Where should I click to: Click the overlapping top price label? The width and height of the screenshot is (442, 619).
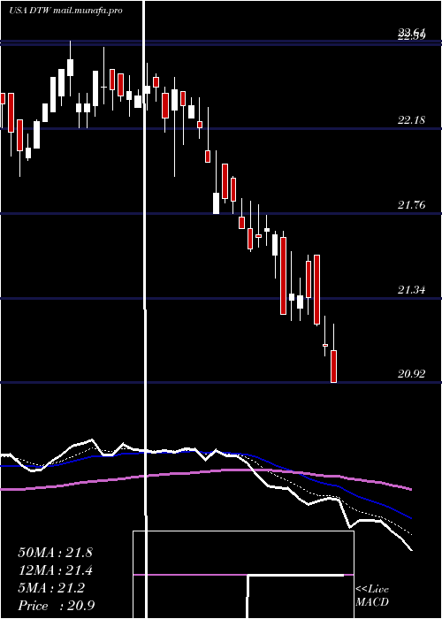point(411,34)
